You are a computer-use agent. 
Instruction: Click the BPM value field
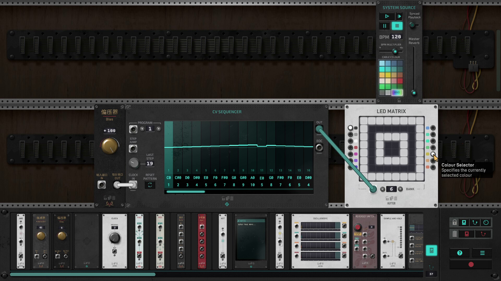[x=396, y=36]
